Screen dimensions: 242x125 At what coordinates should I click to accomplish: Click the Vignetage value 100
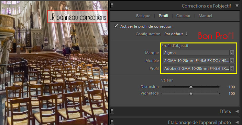tap(232, 93)
